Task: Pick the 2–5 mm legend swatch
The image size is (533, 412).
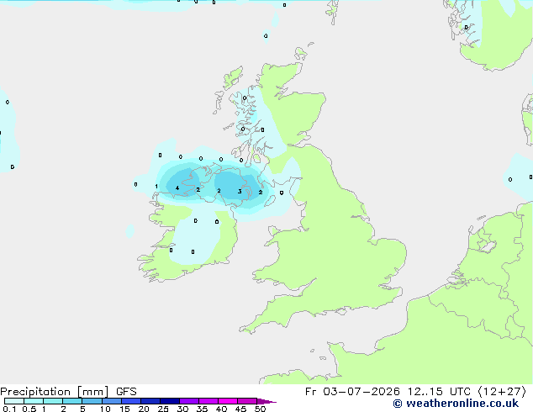Action: click(x=72, y=401)
